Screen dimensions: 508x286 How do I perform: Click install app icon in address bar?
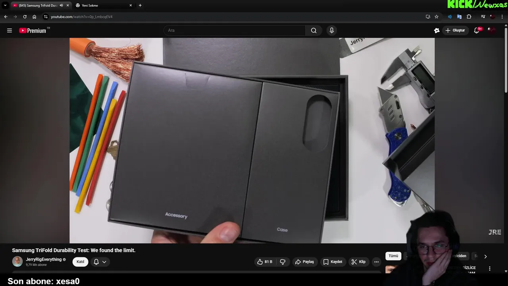[428, 17]
